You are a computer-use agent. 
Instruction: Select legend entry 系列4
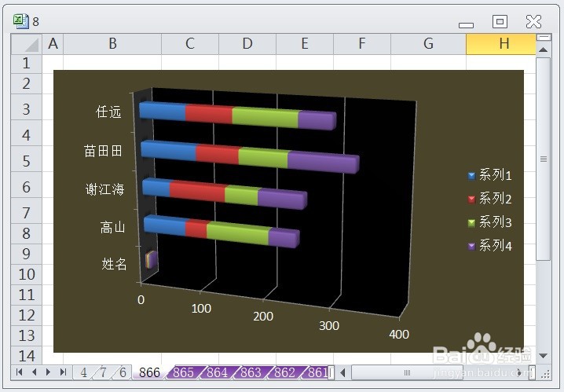(x=490, y=246)
